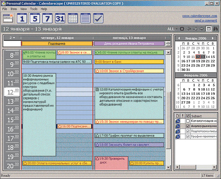The image size is (221, 179).
Task: Switch to 7-day week view
Action: click(x=47, y=18)
